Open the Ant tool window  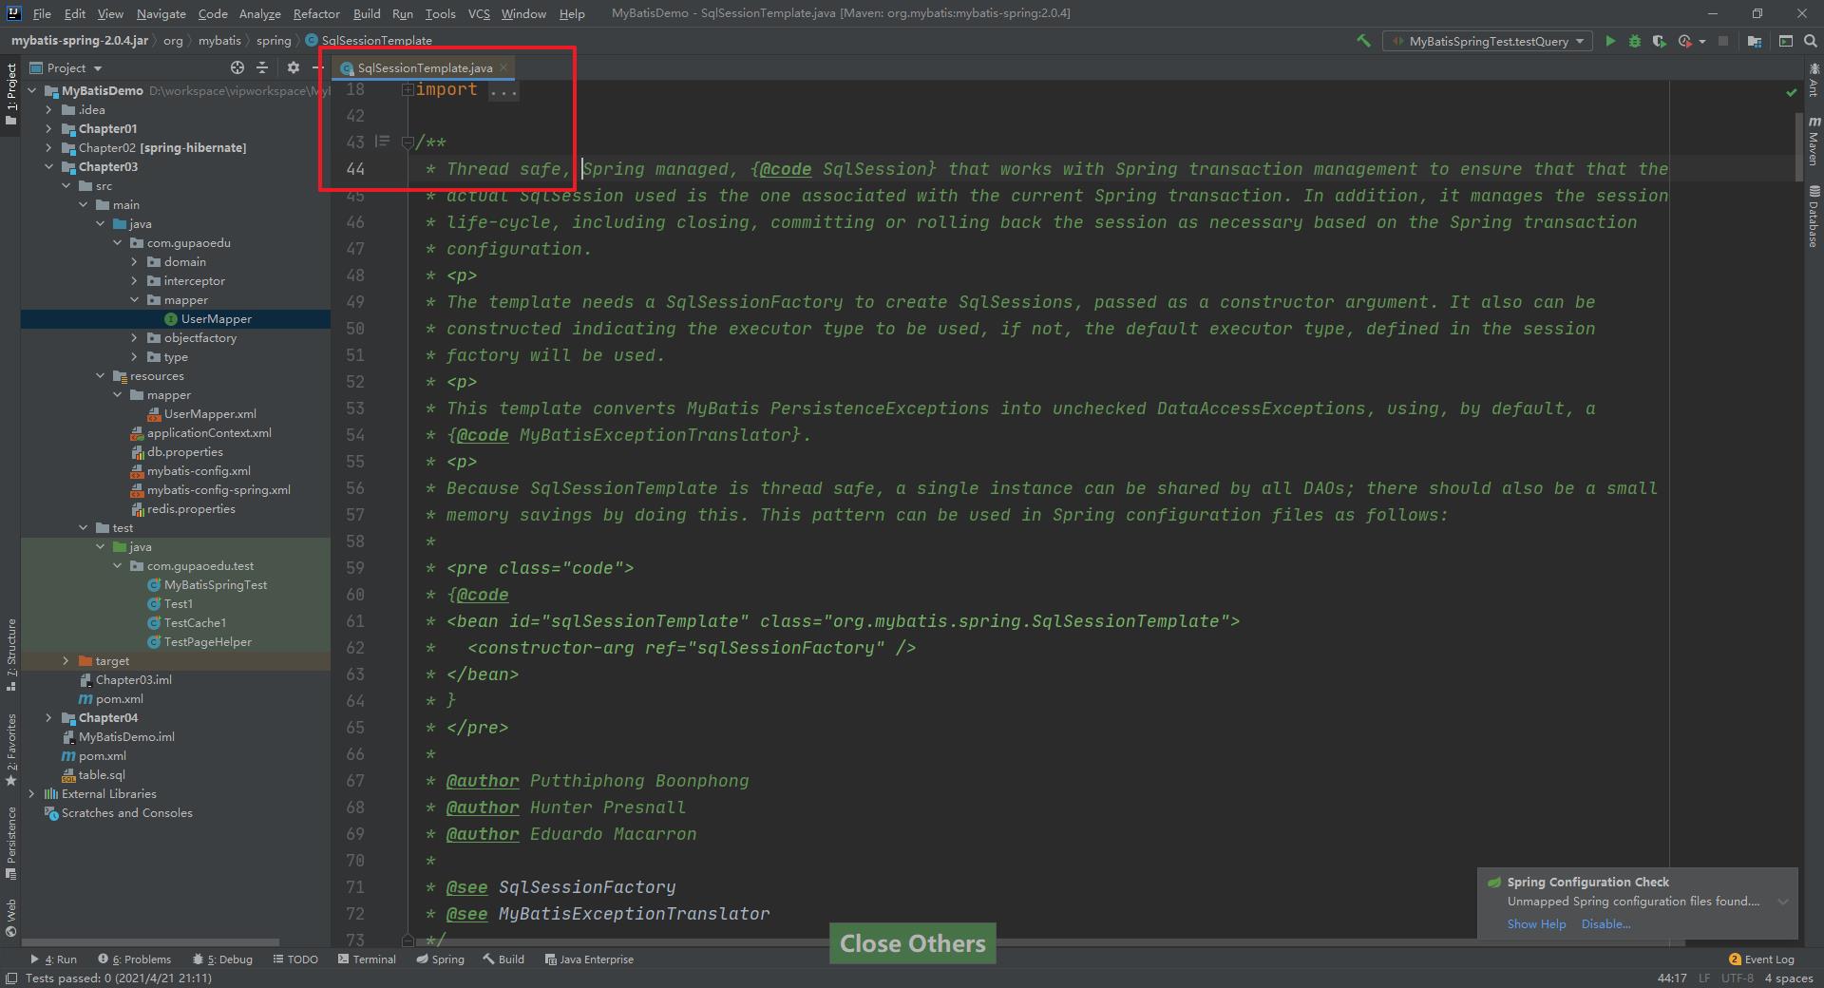point(1814,80)
